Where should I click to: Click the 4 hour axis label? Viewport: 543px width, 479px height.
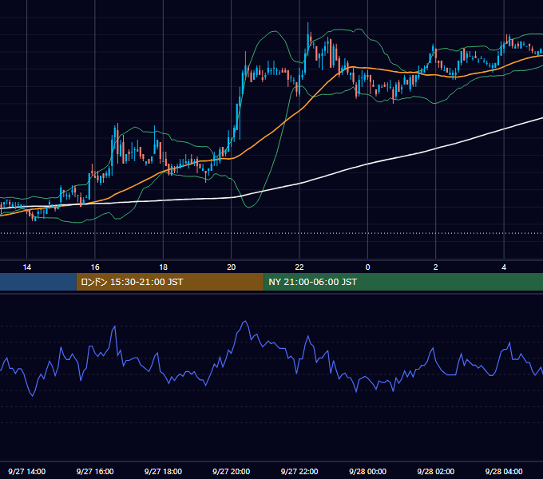[504, 267]
